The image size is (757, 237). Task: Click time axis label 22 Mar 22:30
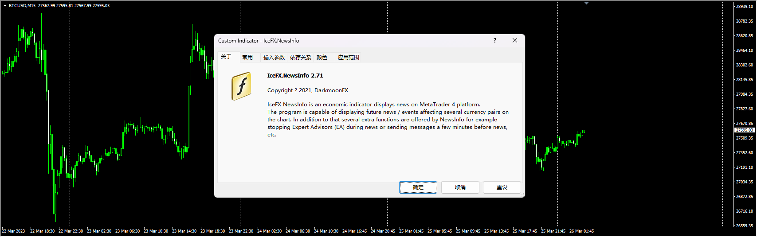coord(71,231)
